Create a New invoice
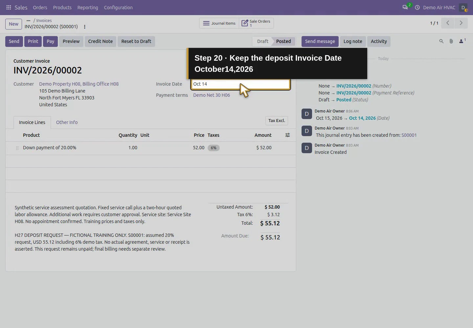473x328 pixels. click(14, 24)
